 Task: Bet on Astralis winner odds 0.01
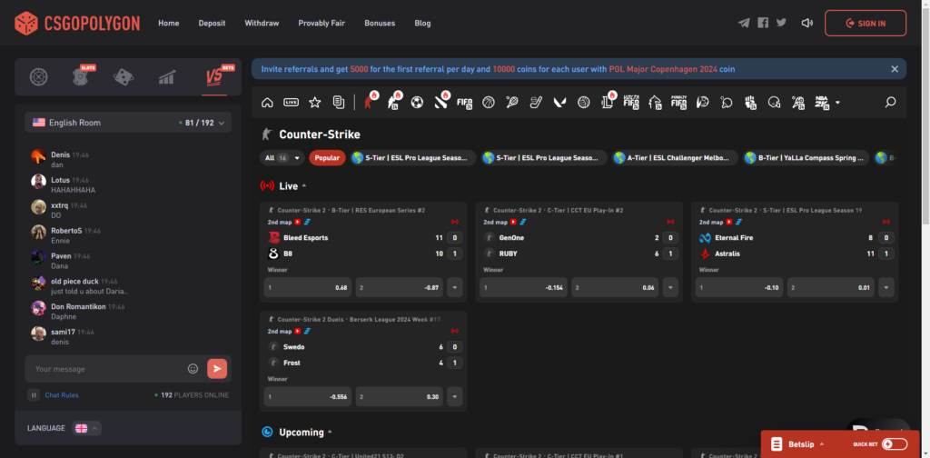tap(830, 287)
